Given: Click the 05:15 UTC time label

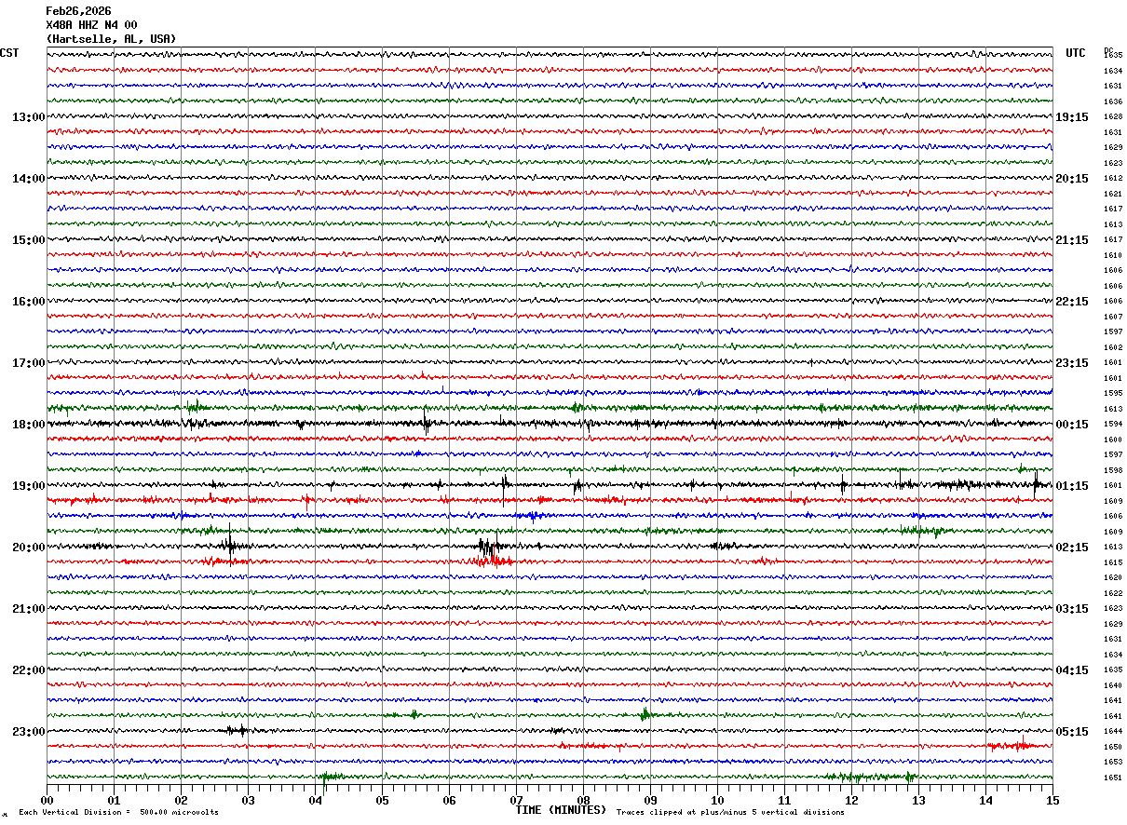Looking at the screenshot, I should (1072, 732).
